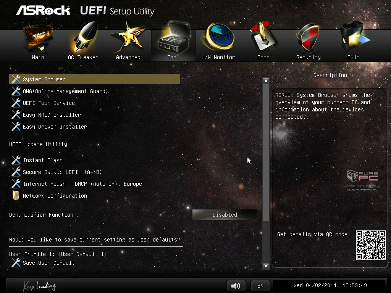391x293 pixels.
Task: Click the wrench icon beside System Browser
Action: pyautogui.click(x=16, y=79)
